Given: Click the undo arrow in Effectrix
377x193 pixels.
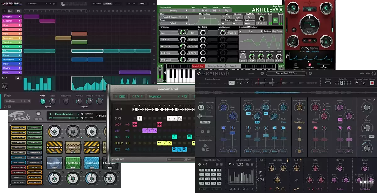Looking at the screenshot, I should [x=129, y=3].
